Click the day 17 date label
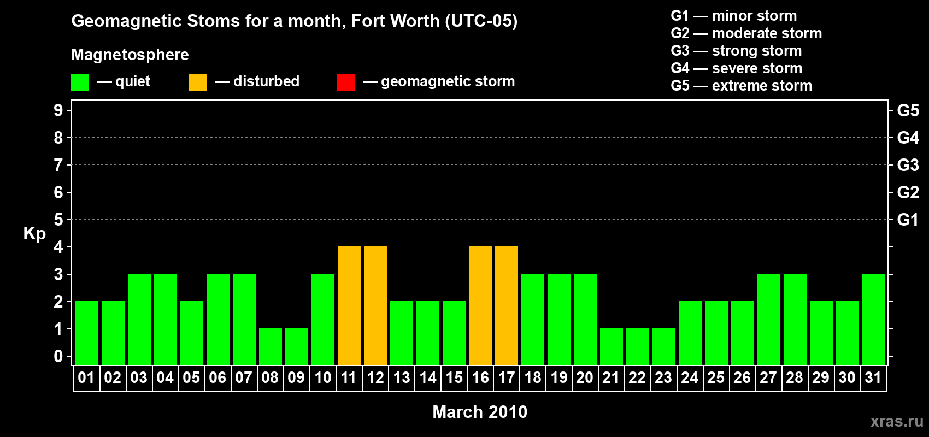This screenshot has height=437, width=929. pos(506,377)
